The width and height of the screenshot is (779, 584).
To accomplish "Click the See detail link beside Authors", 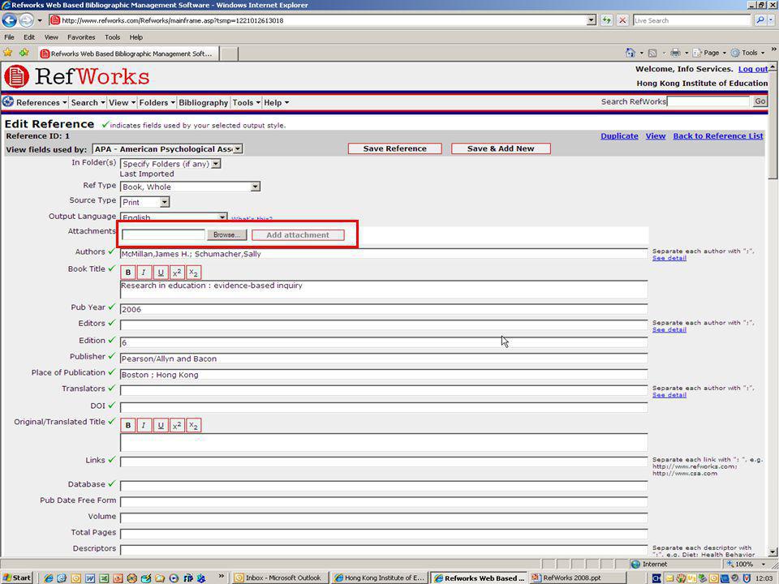I will pyautogui.click(x=669, y=258).
